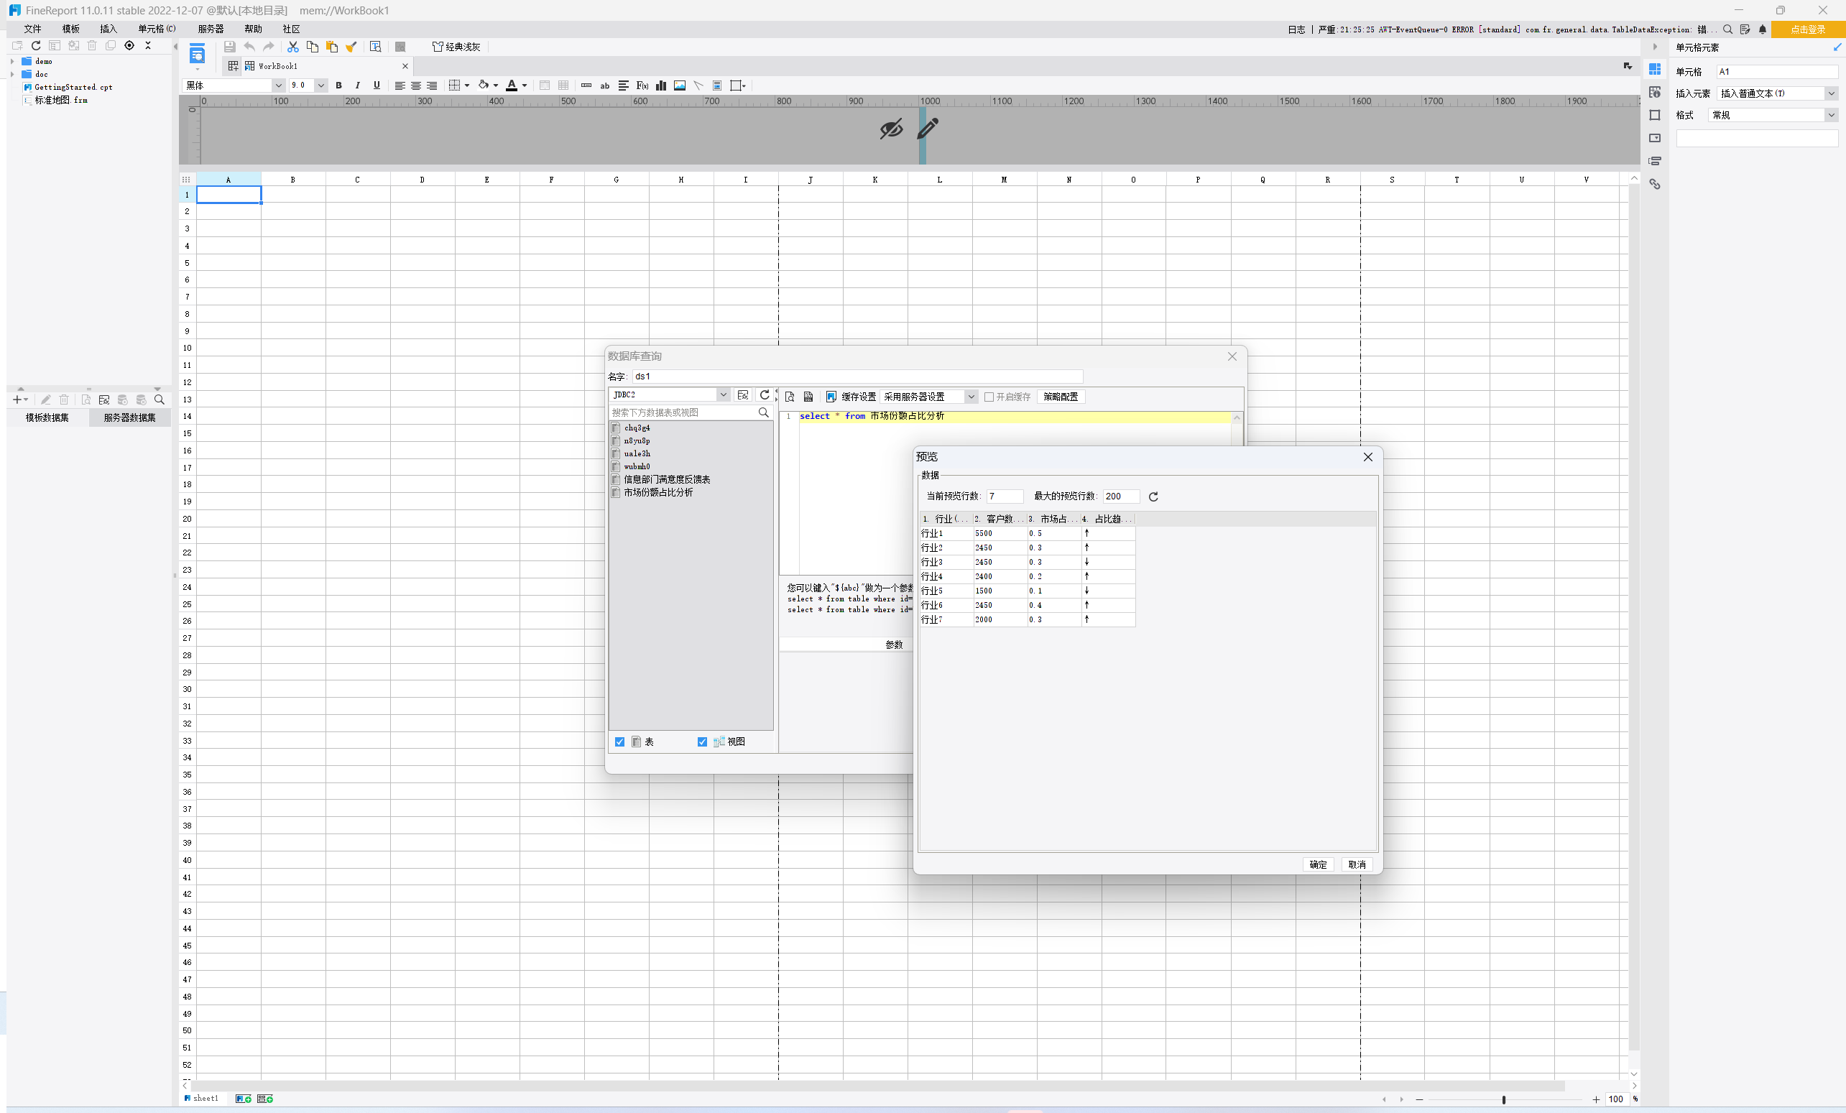Image resolution: width=1846 pixels, height=1113 pixels.
Task: Click the pencil edit icon in parameter pane
Action: coord(928,129)
